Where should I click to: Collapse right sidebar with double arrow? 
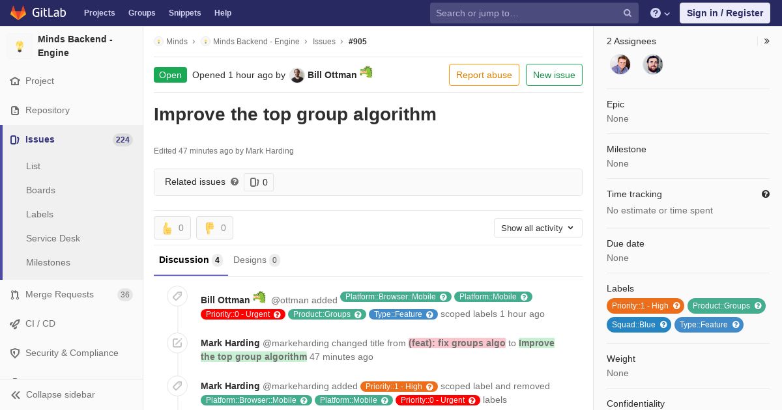(767, 41)
